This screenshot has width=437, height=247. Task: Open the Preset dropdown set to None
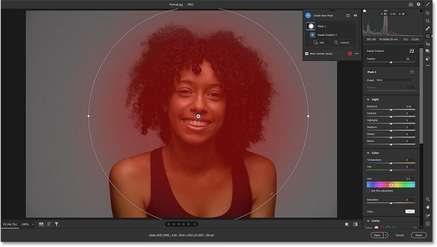pos(395,80)
